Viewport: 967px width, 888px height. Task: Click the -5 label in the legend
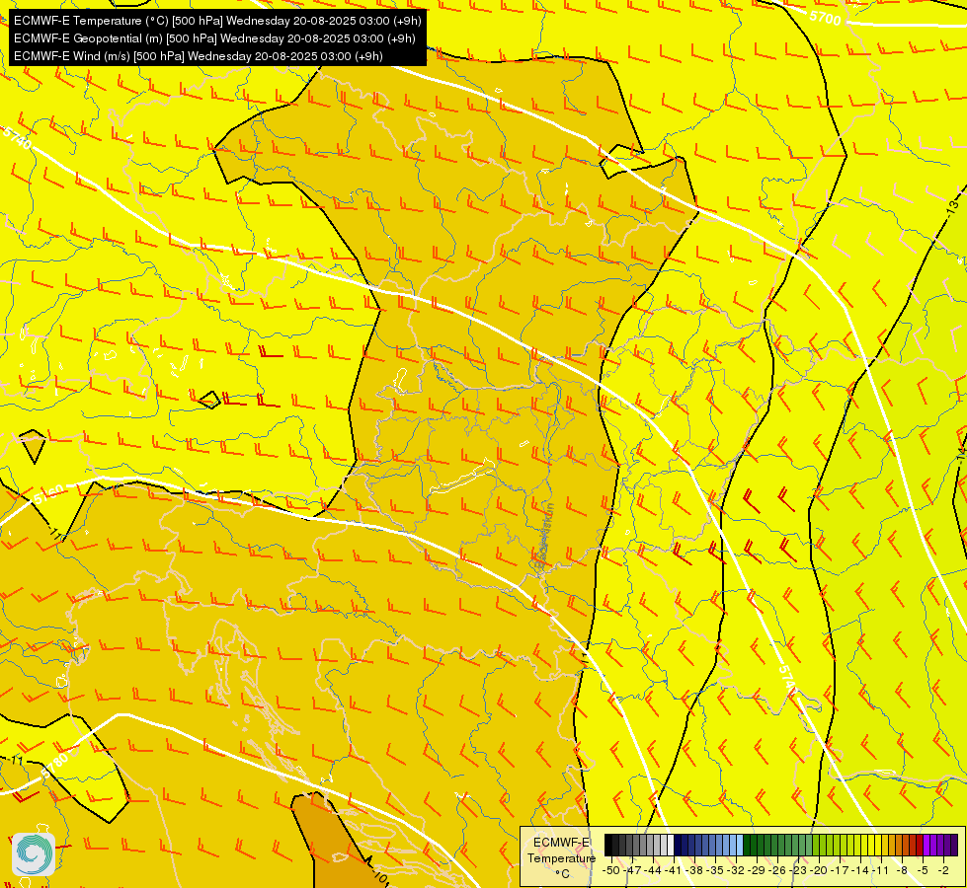[x=923, y=870]
